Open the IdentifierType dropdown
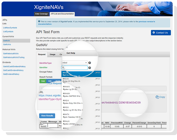This screenshot has width=177, height=140. pyautogui.click(x=74, y=63)
